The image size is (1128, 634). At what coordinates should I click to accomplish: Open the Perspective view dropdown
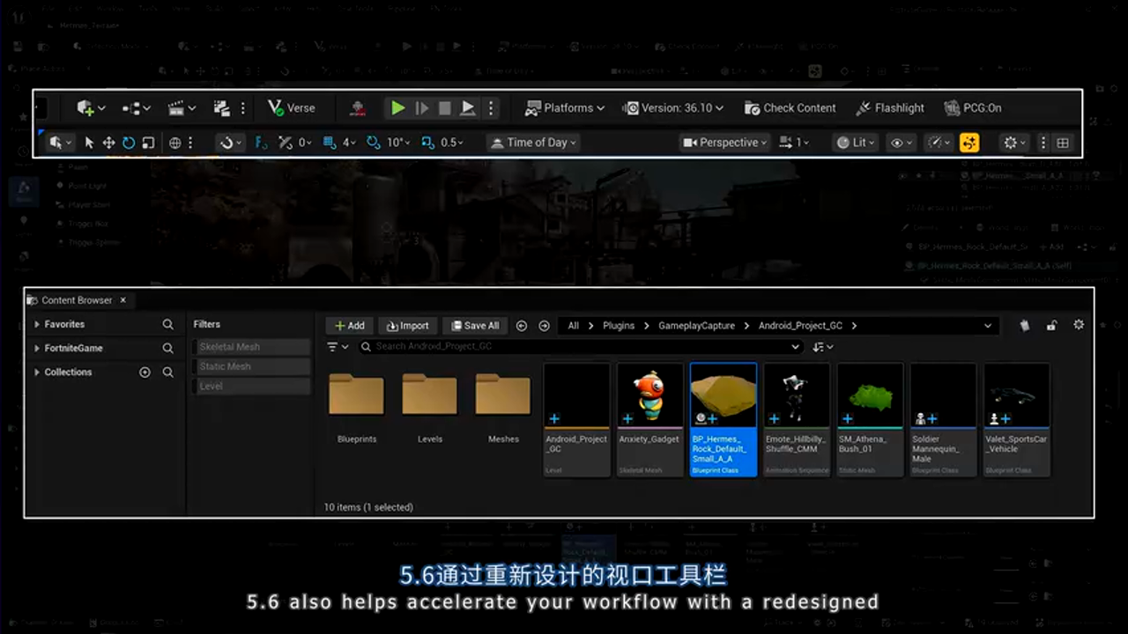[x=724, y=142]
